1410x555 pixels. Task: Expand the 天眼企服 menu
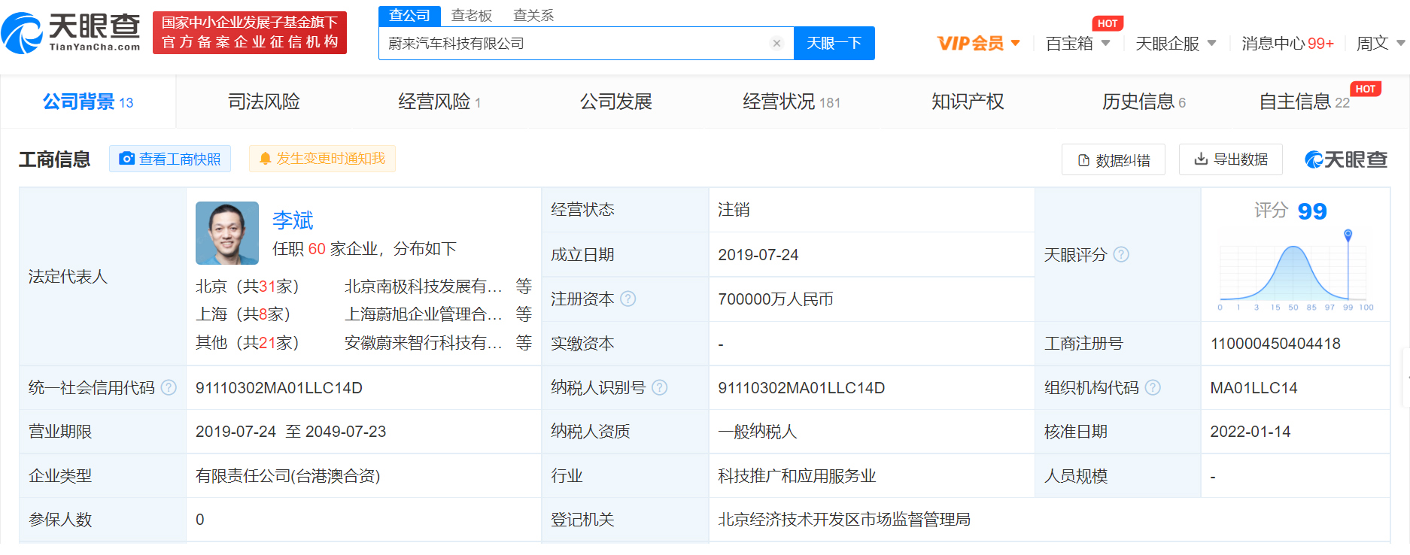coord(1175,44)
